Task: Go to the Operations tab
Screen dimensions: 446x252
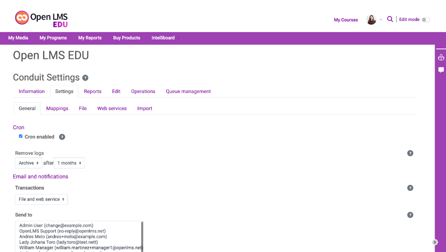Action: (143, 91)
